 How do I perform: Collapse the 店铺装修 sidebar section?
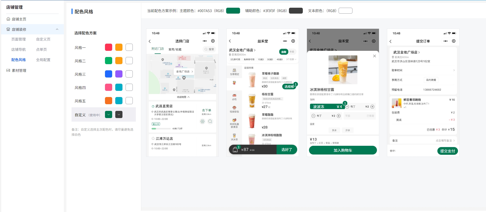click(57, 29)
